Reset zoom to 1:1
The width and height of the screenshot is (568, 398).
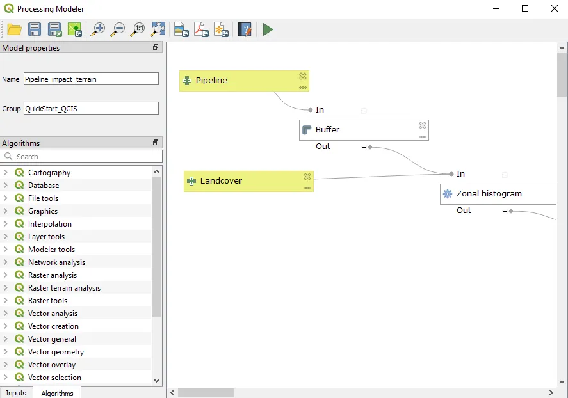pyautogui.click(x=138, y=29)
